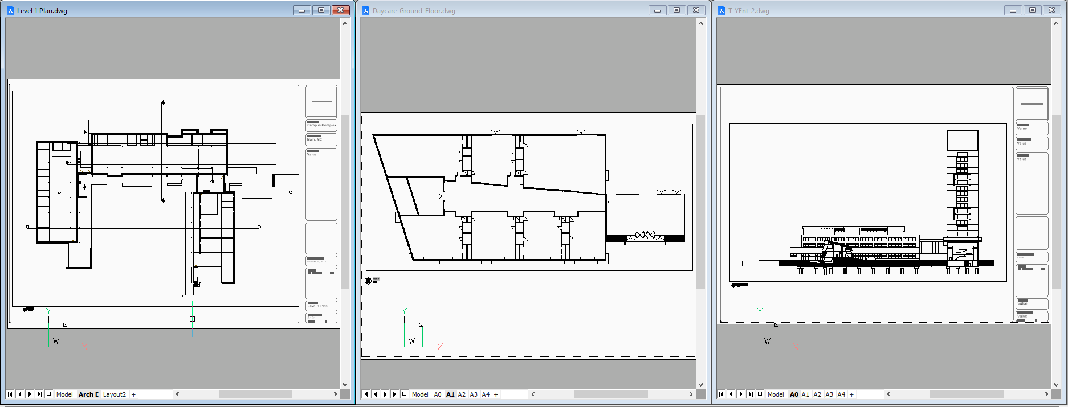Image resolution: width=1068 pixels, height=407 pixels.
Task: Go to next layout in Daycare-Ground_Floor.dwg
Action: pyautogui.click(x=385, y=394)
